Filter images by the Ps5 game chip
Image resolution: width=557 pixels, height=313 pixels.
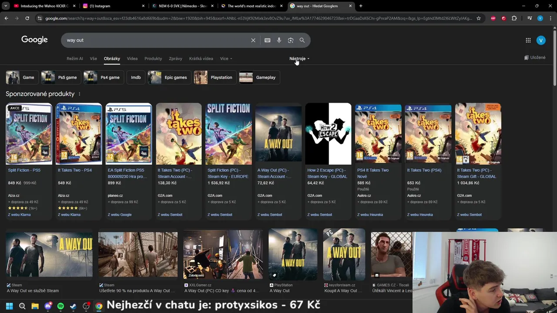point(61,77)
